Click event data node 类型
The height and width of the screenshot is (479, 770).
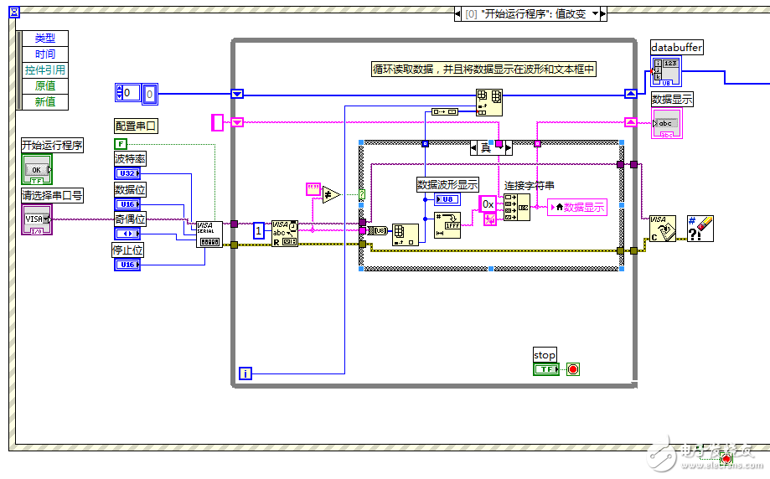[44, 38]
